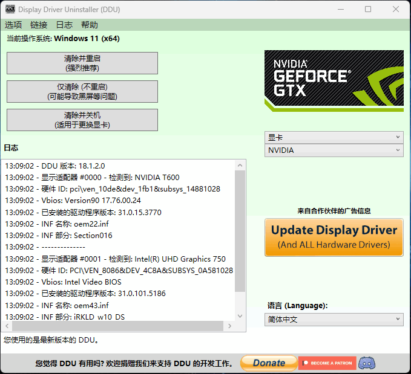Image resolution: width=411 pixels, height=374 pixels.
Task: Select log line 'Vbios: Intel Video BIOS'
Action: [63, 282]
